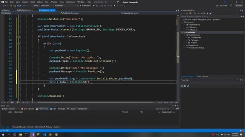The image size is (245, 137).
Task: Open the Output tab
Action: point(56,127)
